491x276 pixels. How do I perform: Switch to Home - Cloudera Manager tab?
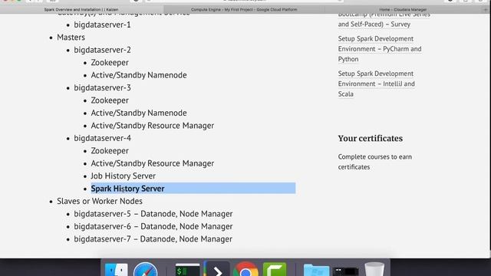click(403, 10)
